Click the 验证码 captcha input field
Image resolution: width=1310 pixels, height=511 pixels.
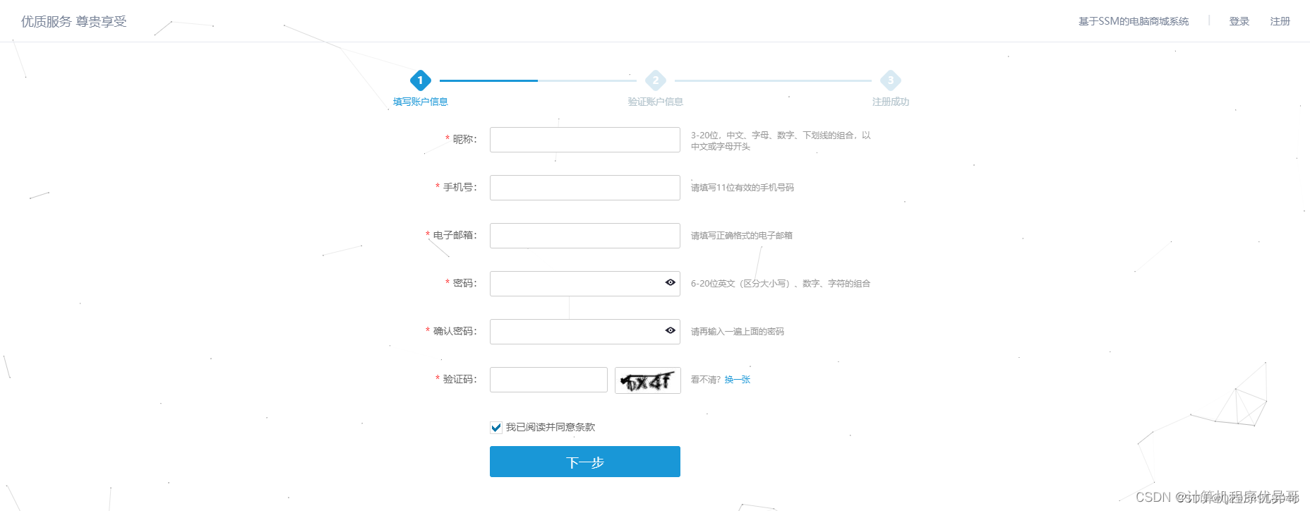tap(548, 380)
